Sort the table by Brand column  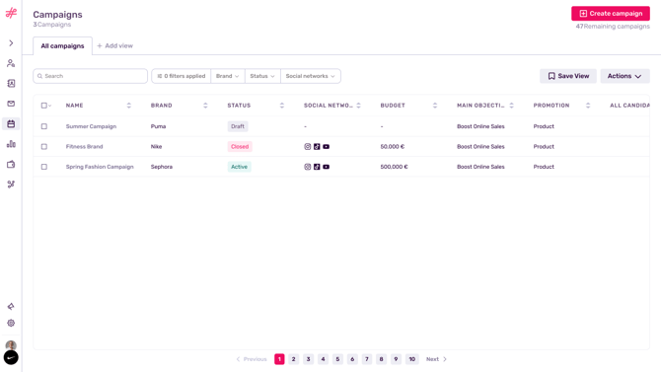coord(205,106)
